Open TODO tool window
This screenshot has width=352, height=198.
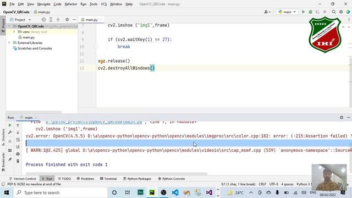pyautogui.click(x=64, y=179)
